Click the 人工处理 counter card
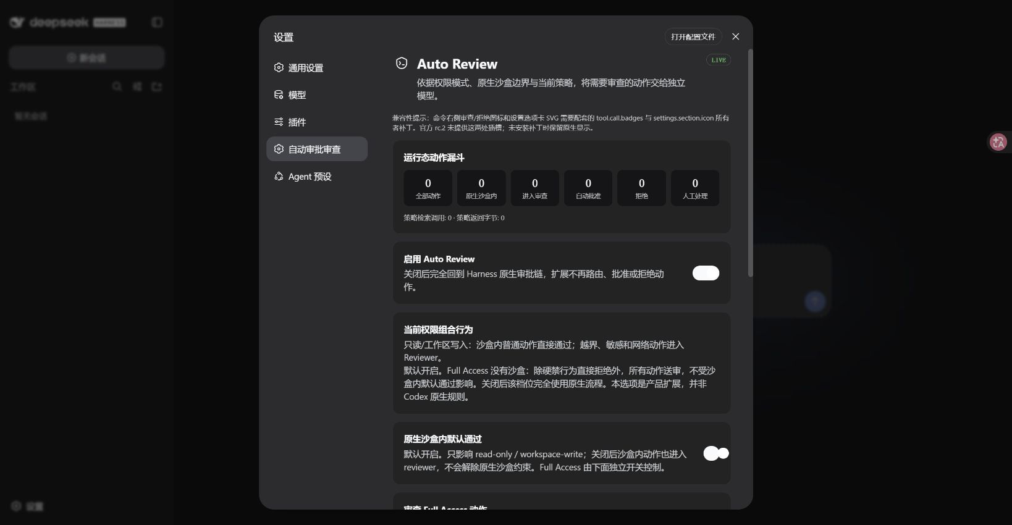 695,188
